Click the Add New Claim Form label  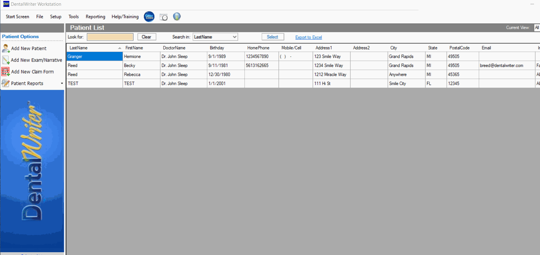pos(32,72)
